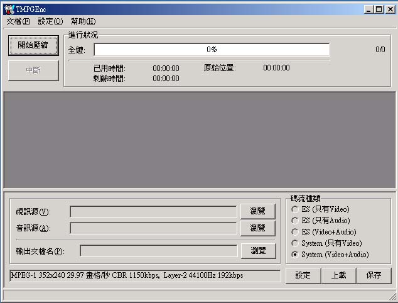Click the 上載 button
Screen dimensions: 398x303
click(x=338, y=275)
